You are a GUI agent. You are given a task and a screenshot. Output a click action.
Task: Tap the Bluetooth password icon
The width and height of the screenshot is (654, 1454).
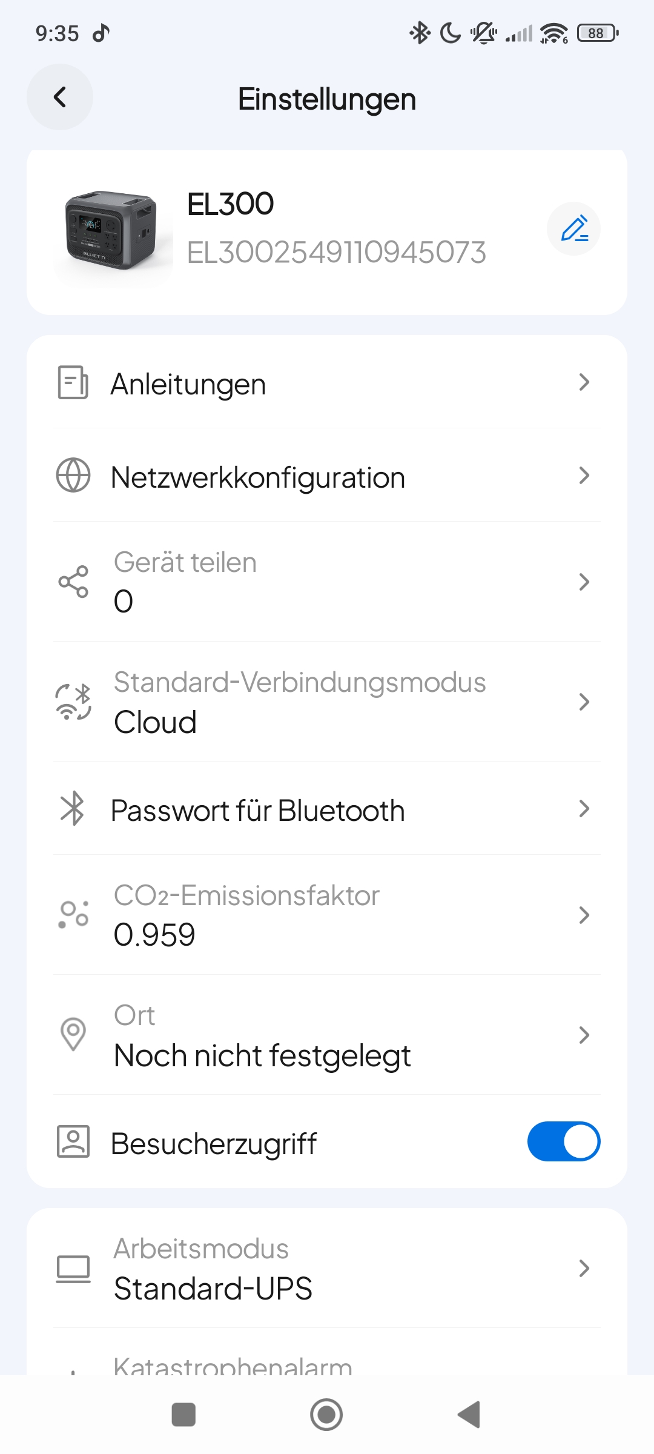click(73, 808)
